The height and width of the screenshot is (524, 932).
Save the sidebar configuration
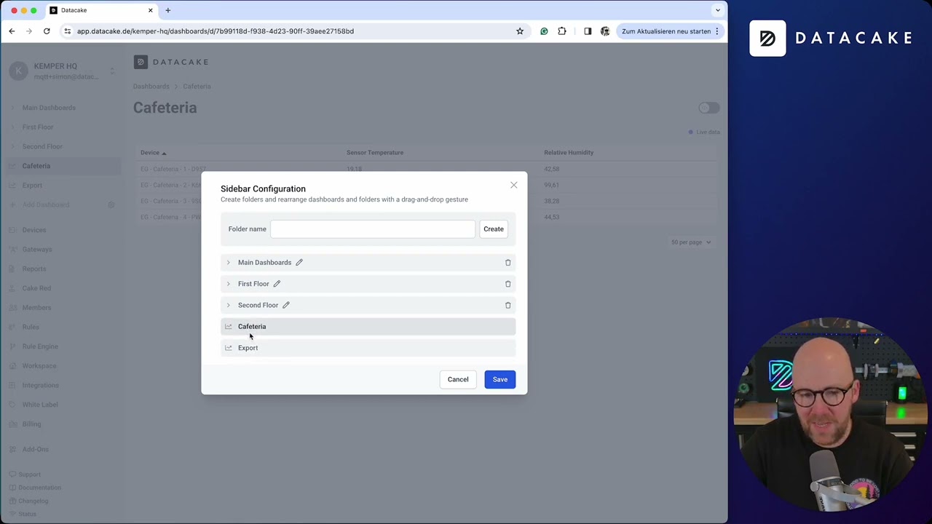500,379
